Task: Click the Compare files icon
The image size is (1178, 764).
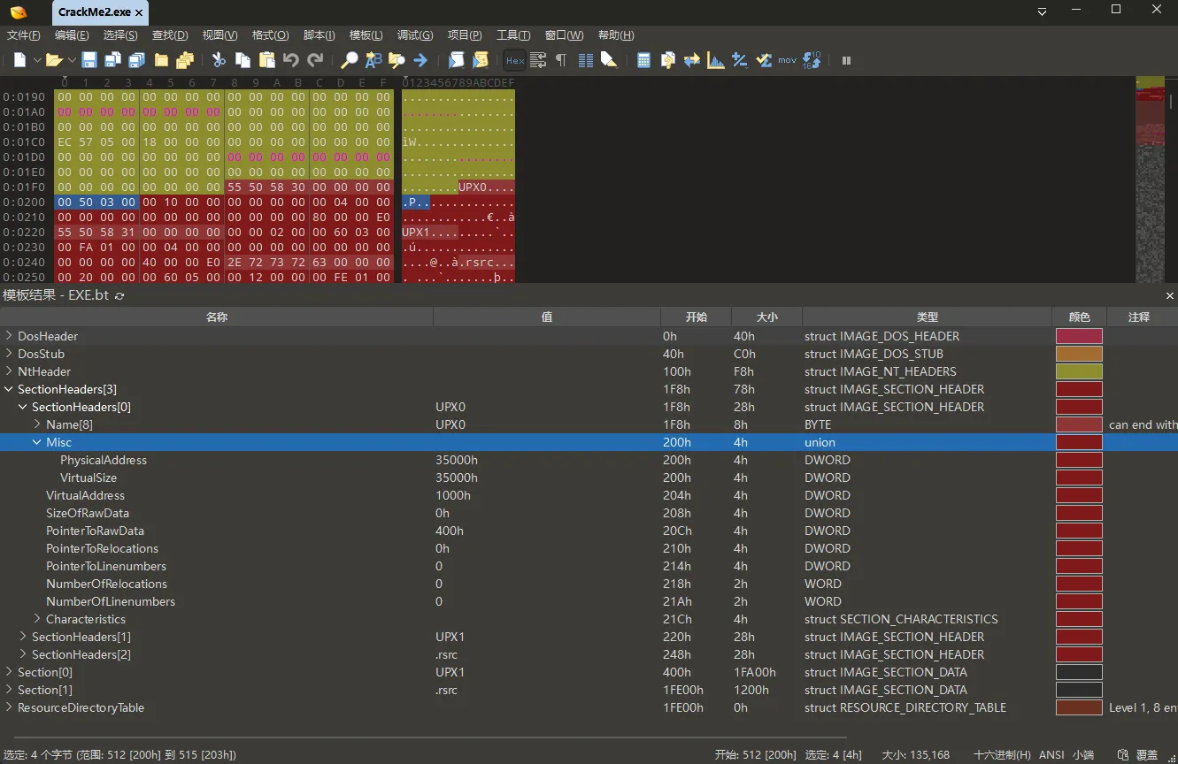Action: 668,60
